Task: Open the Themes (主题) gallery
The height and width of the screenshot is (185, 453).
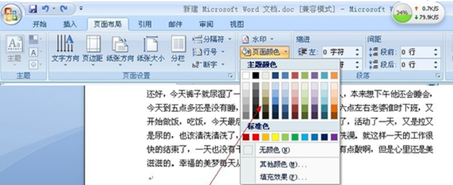Action: [14, 50]
